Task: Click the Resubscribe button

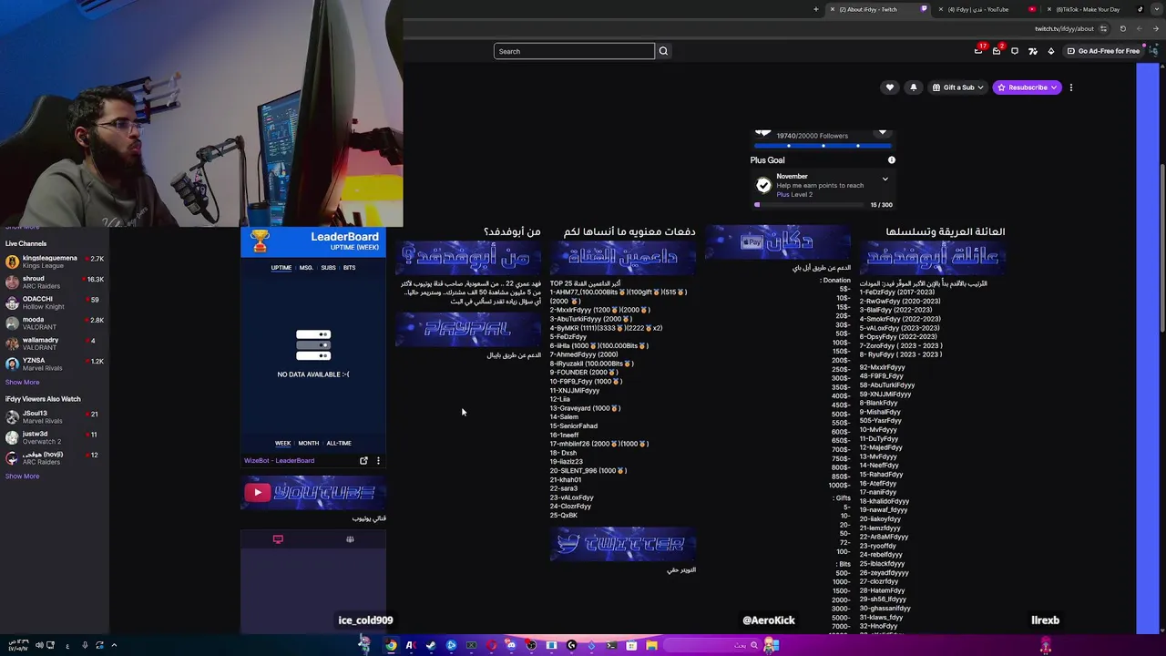Action: (1028, 87)
